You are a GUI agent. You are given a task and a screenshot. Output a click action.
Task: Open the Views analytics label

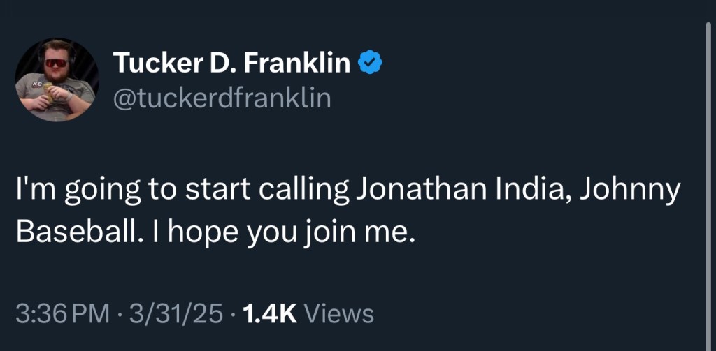click(341, 313)
